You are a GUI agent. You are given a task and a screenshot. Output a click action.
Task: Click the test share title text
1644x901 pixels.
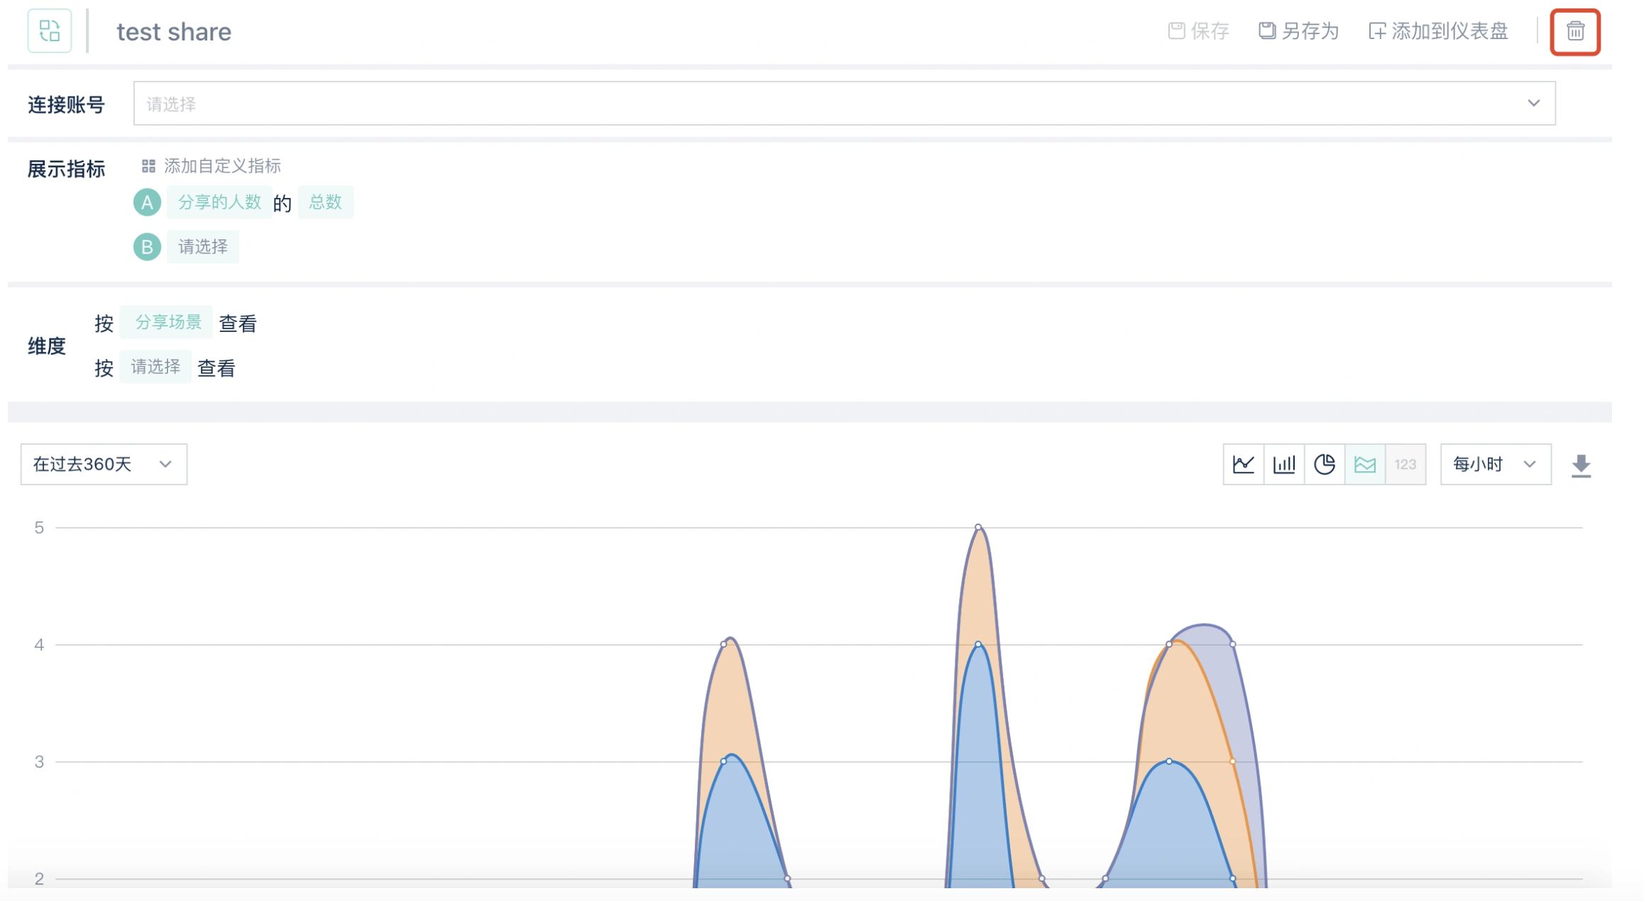click(174, 32)
